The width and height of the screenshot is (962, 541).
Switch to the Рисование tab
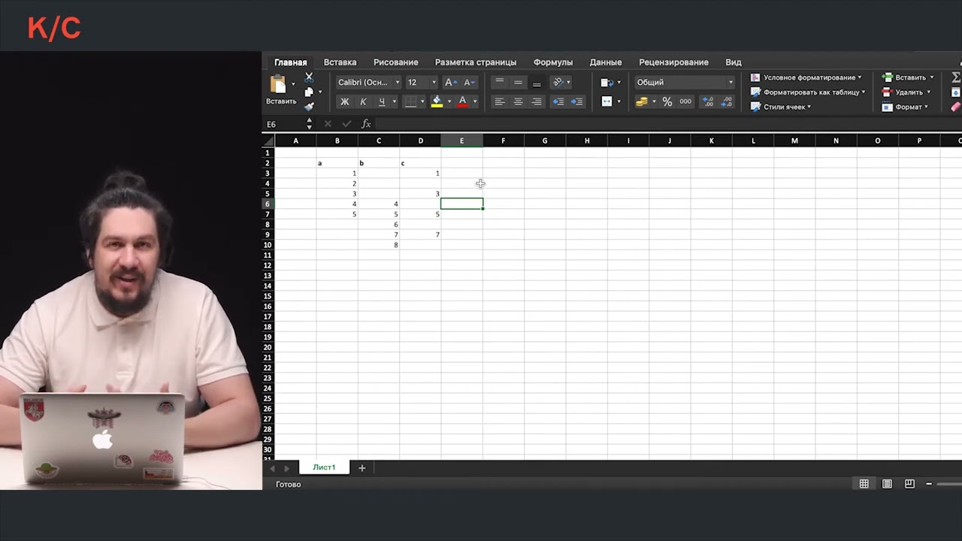tap(395, 62)
